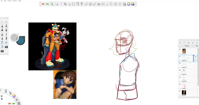Open the Copic Color Library icon
Image resolution: width=199 pixels, height=105 pixels.
pos(133,4)
